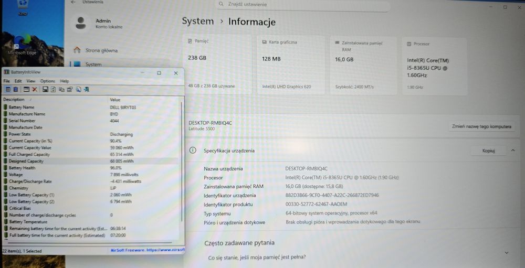525x268 pixels.
Task: Select the Low Battery Capacity (2) row
Action: pos(90,201)
